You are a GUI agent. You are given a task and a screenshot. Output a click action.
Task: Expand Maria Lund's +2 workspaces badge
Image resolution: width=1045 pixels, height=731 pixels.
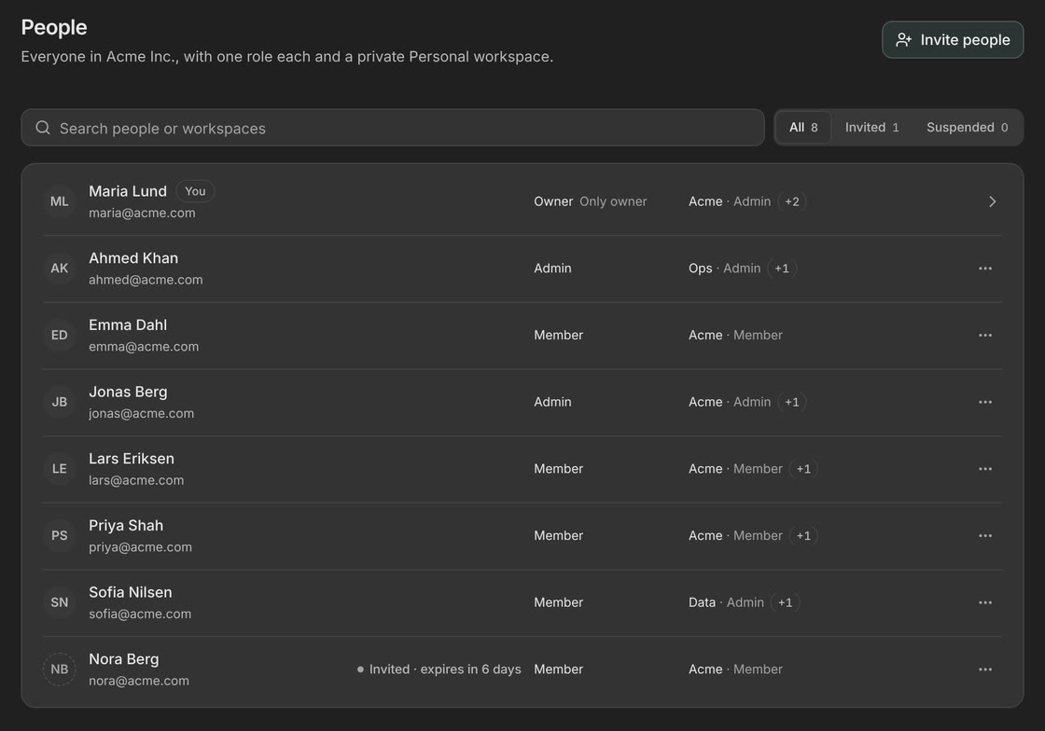(x=792, y=201)
